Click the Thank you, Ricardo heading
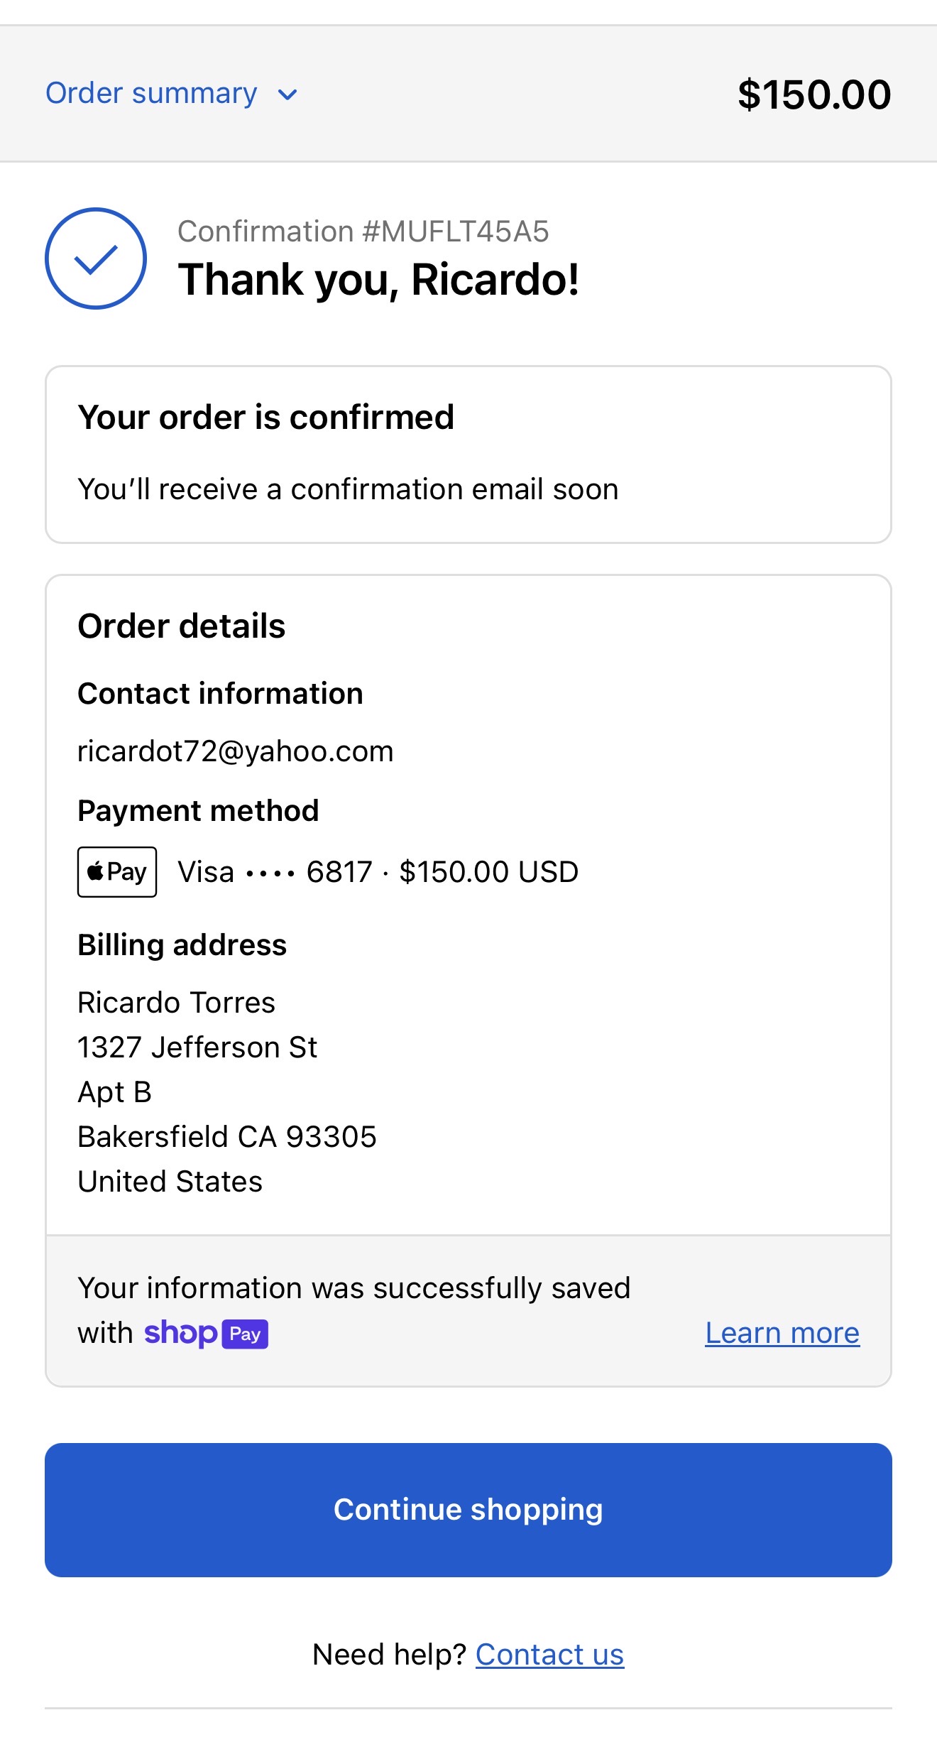 (x=378, y=279)
